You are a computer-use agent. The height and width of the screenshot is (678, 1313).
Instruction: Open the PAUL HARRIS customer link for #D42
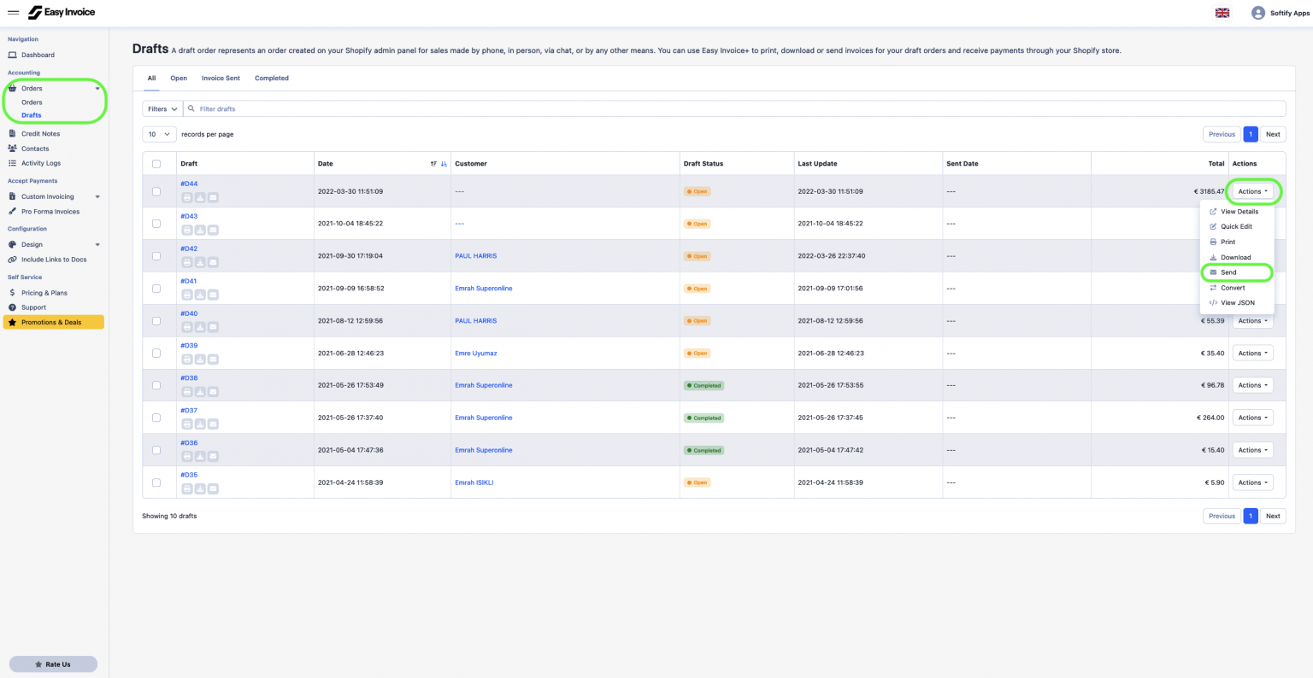click(475, 256)
